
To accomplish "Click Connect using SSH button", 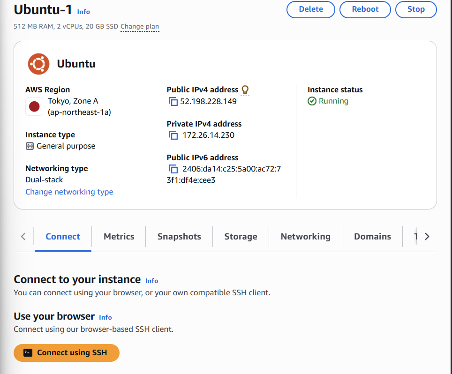I will pos(67,353).
